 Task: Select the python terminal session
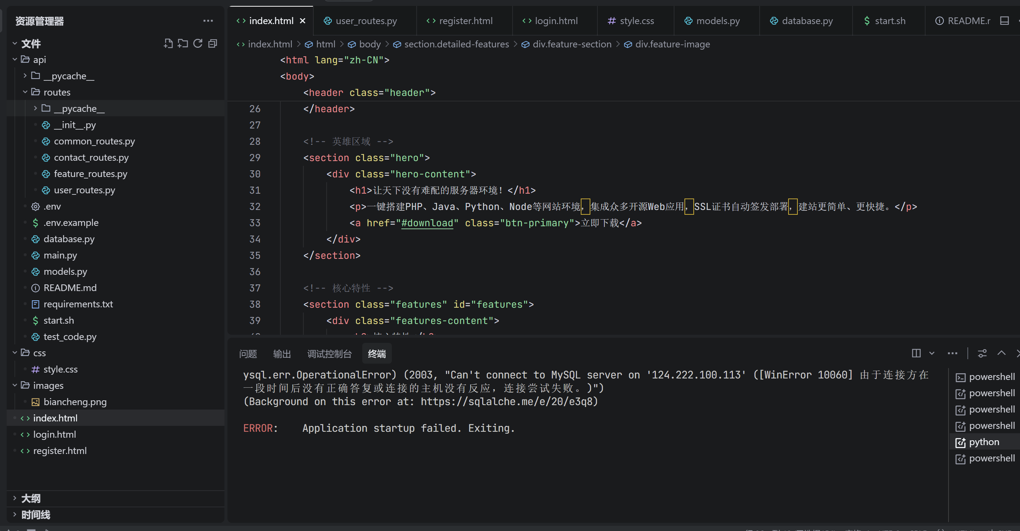click(985, 442)
